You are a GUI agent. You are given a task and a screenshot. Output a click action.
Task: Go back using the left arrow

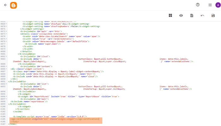[5, 5]
